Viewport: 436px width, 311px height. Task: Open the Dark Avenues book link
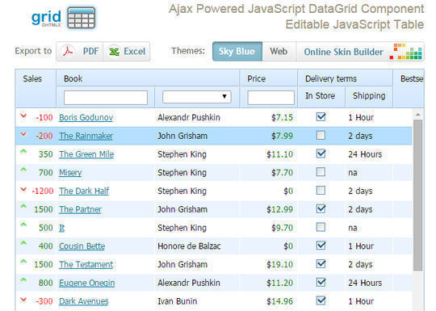click(x=84, y=301)
